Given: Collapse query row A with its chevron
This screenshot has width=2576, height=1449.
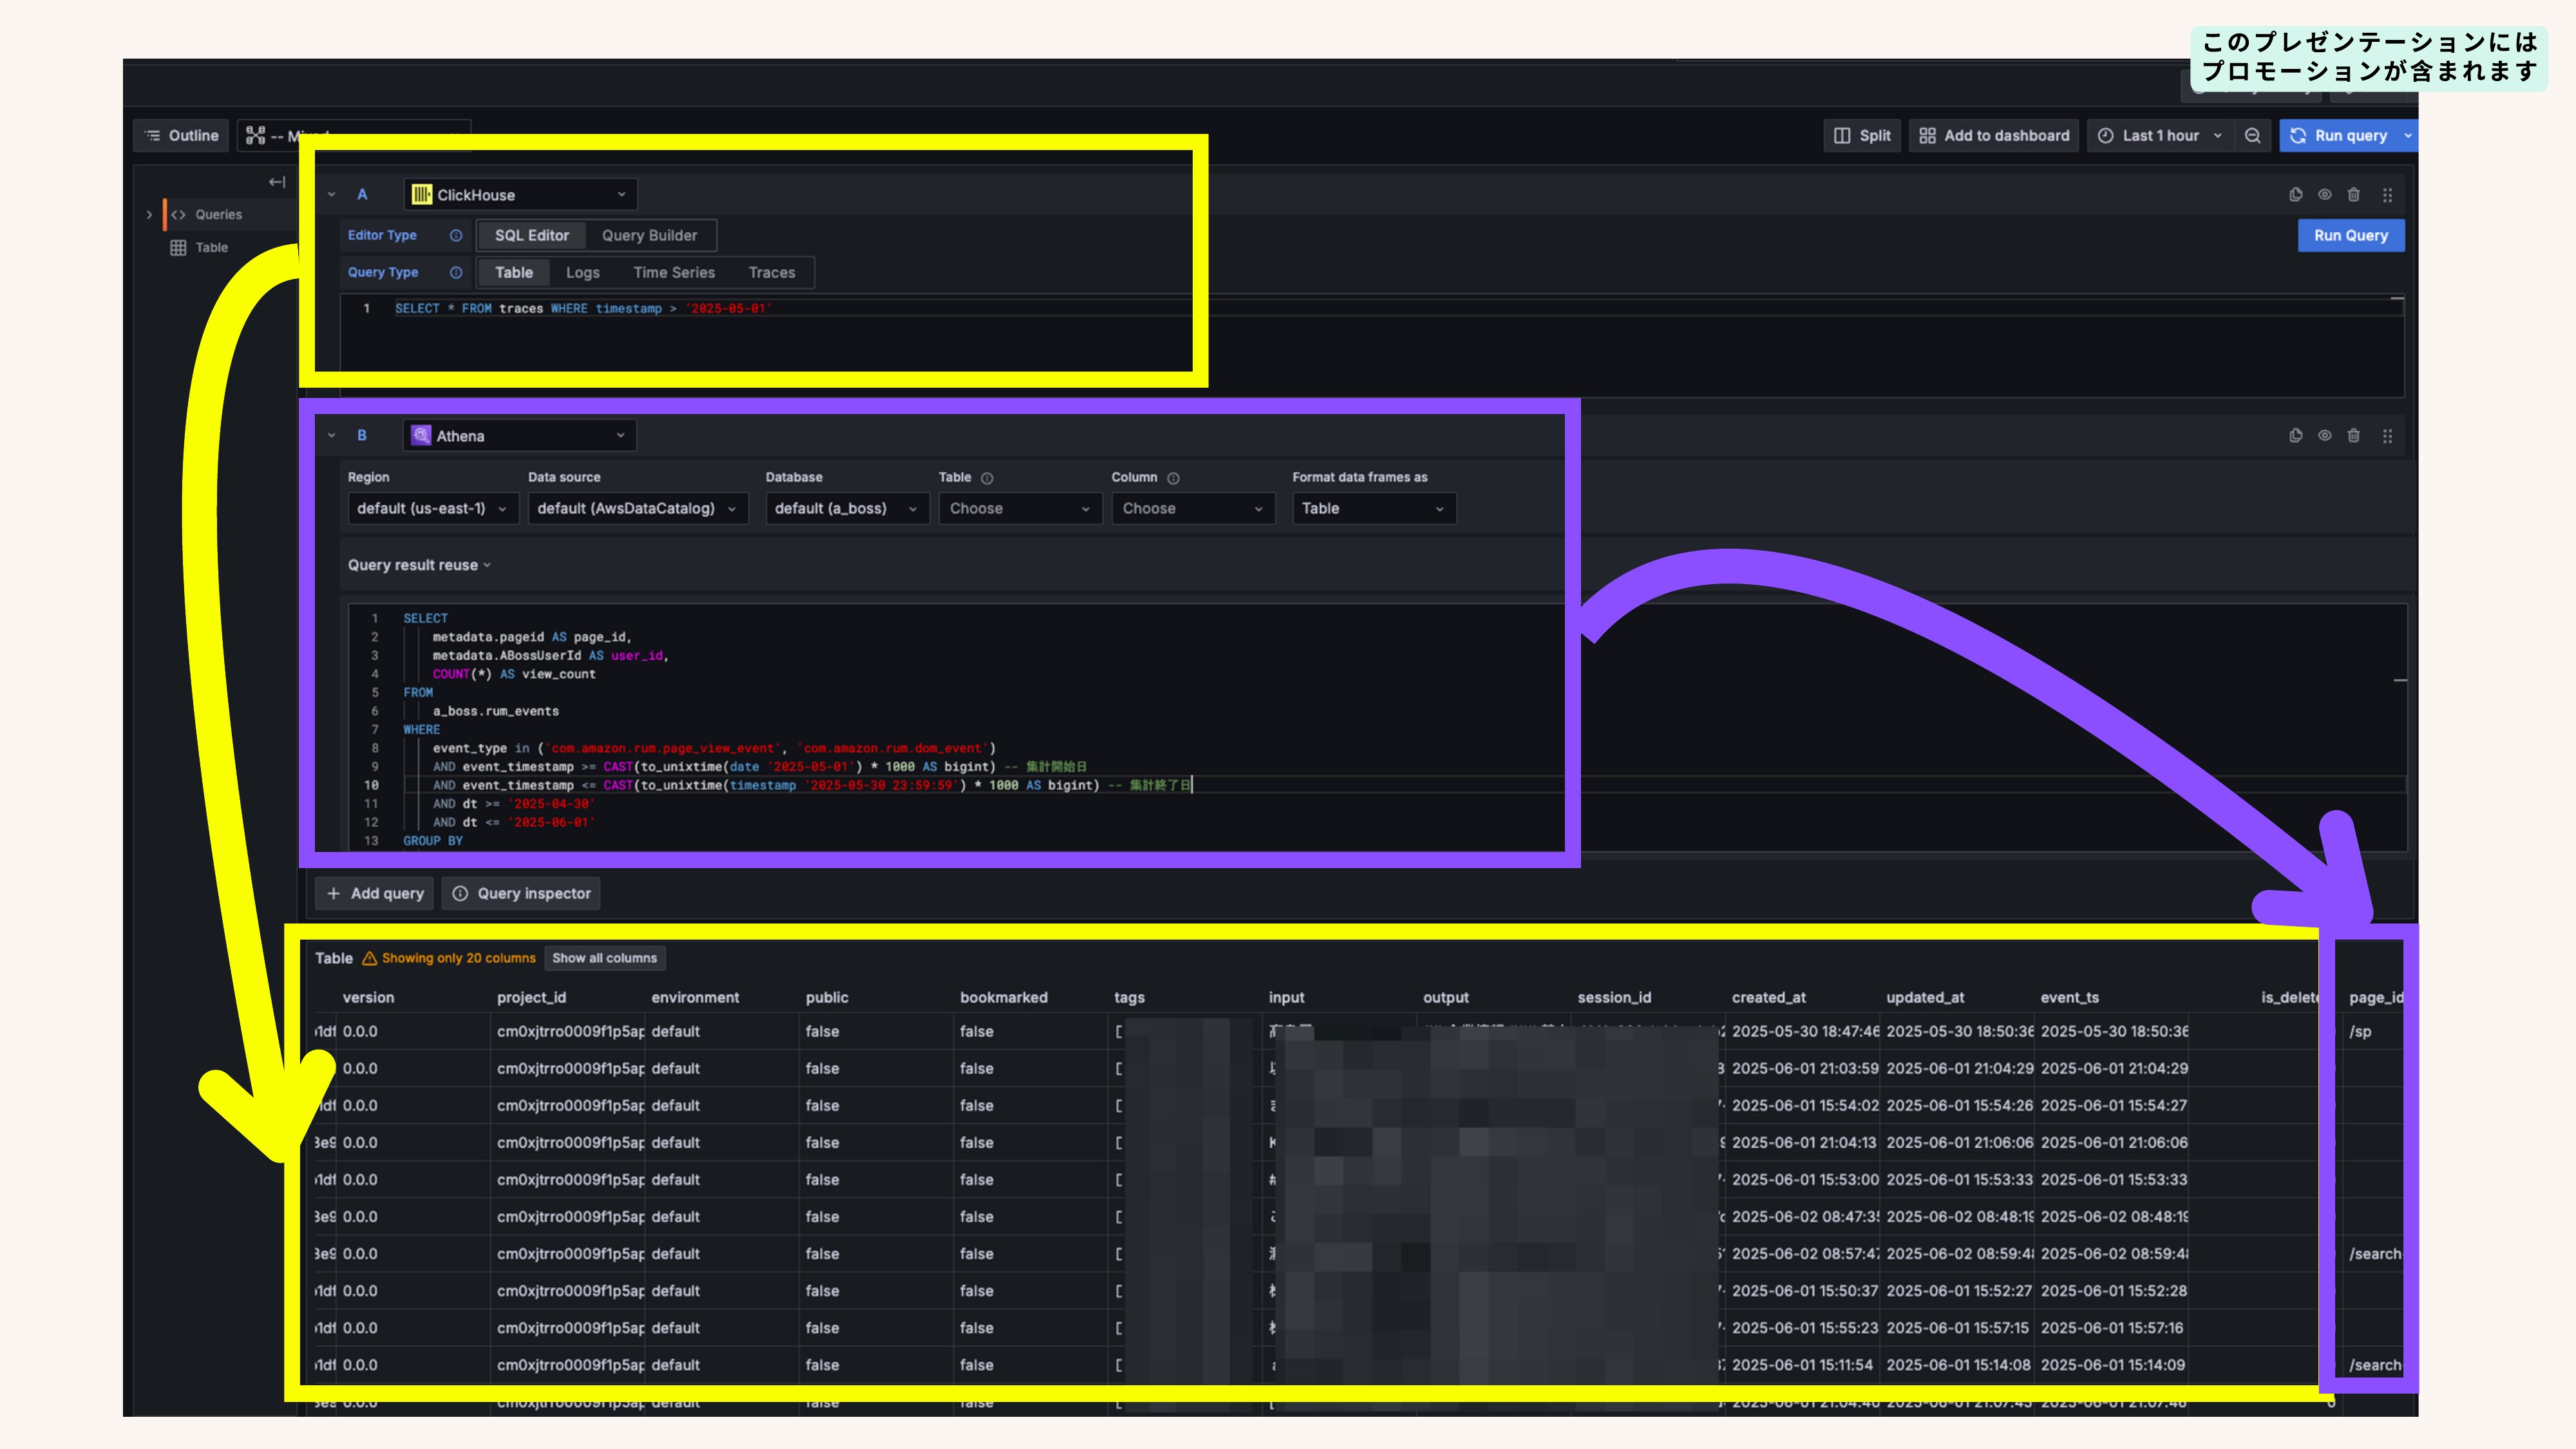Looking at the screenshot, I should tap(332, 195).
